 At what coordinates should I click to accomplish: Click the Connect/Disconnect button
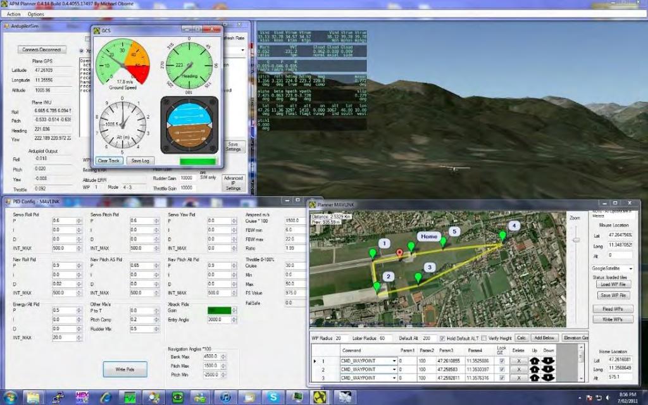42,49
